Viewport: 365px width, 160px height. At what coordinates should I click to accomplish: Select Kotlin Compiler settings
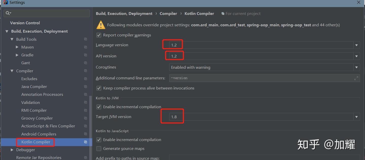[36, 142]
